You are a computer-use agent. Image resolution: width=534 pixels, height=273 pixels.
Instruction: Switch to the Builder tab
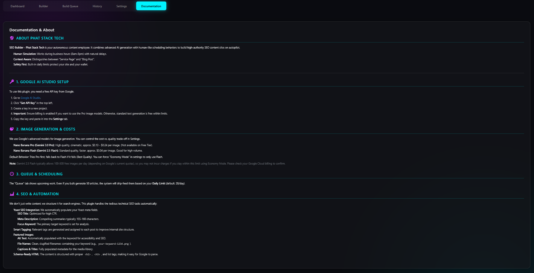tap(43, 6)
